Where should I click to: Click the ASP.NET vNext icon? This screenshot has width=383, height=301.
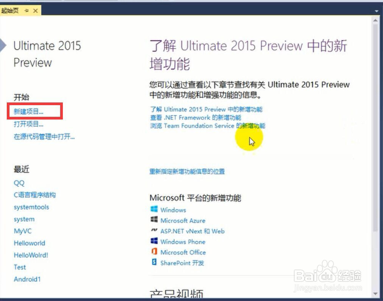[x=154, y=230]
